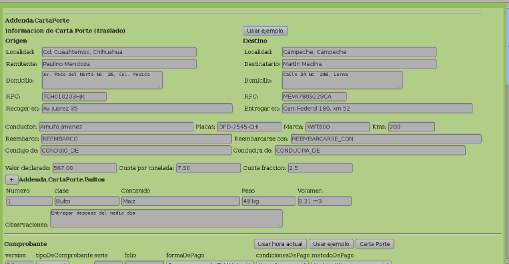The image size is (509, 264).
Task: Focus Destino Localidad field Campeche
Action: click(359, 52)
